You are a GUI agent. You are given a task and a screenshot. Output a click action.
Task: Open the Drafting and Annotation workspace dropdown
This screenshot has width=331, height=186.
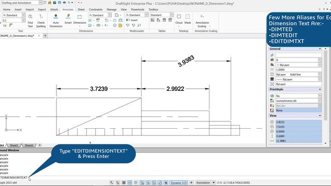point(40,3)
